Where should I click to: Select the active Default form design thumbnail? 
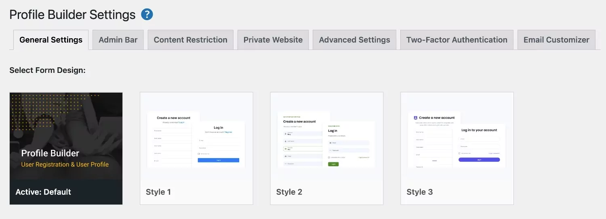pyautogui.click(x=66, y=148)
